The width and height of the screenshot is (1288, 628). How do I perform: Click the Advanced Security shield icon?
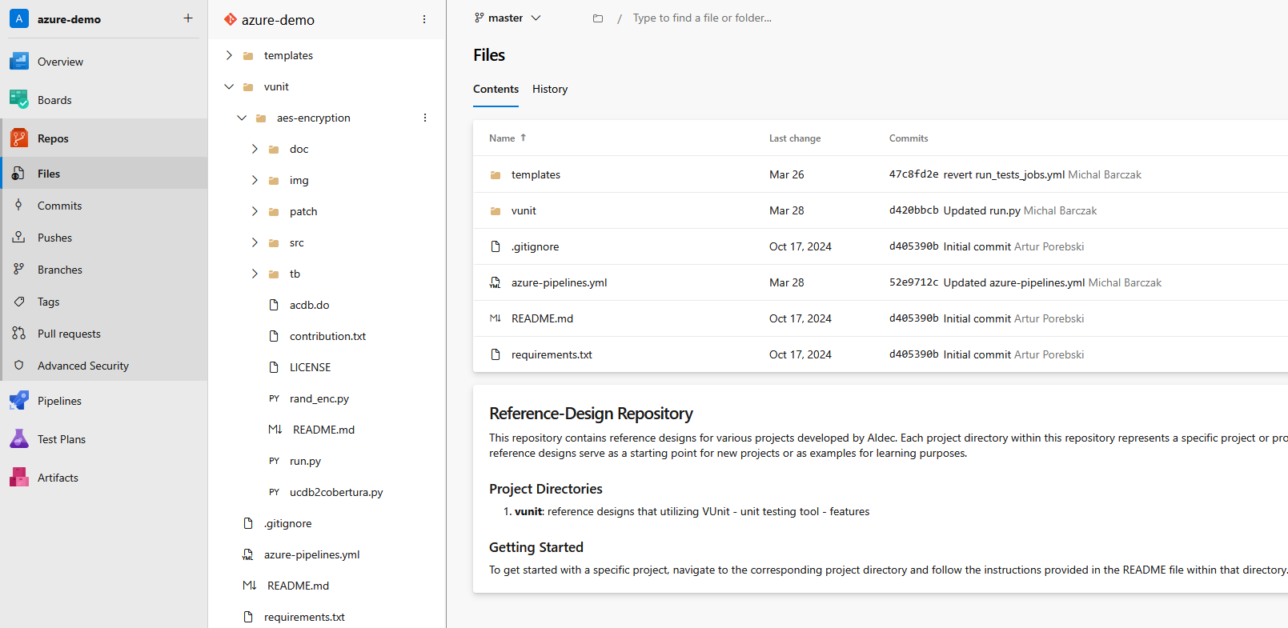tap(18, 366)
